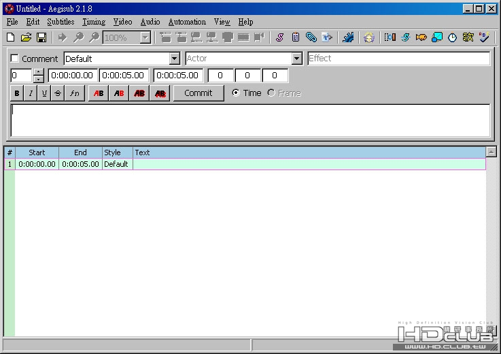501x354 pixels.
Task: Toggle strikeout formatting button
Action: coord(58,93)
